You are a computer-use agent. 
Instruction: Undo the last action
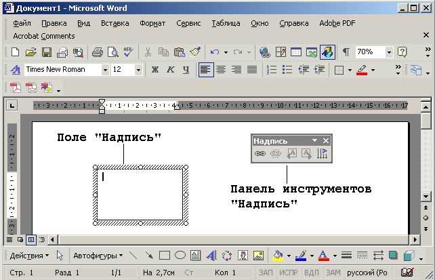tap(215, 52)
